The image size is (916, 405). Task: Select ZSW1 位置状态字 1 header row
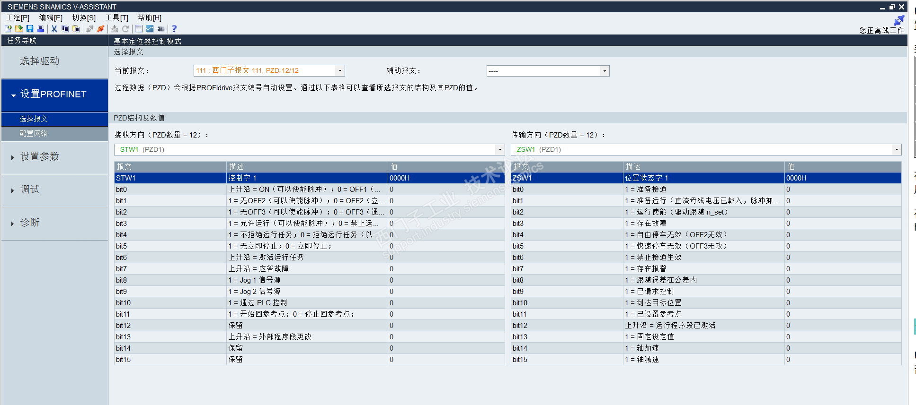point(706,178)
